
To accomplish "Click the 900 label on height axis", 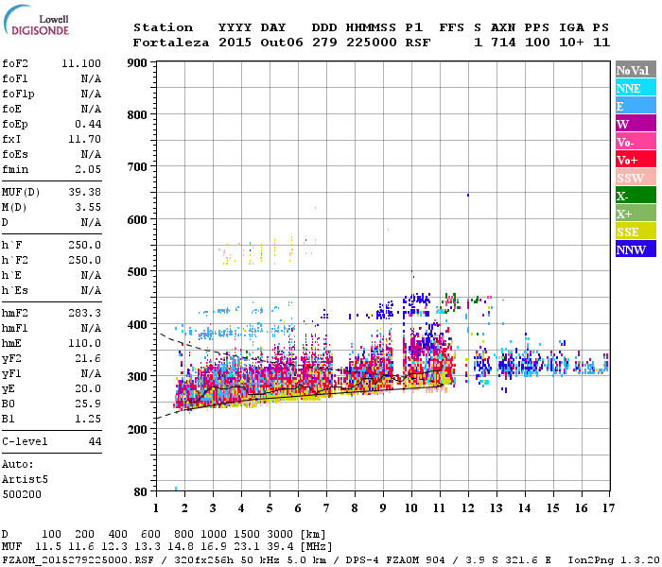I will 137,63.
